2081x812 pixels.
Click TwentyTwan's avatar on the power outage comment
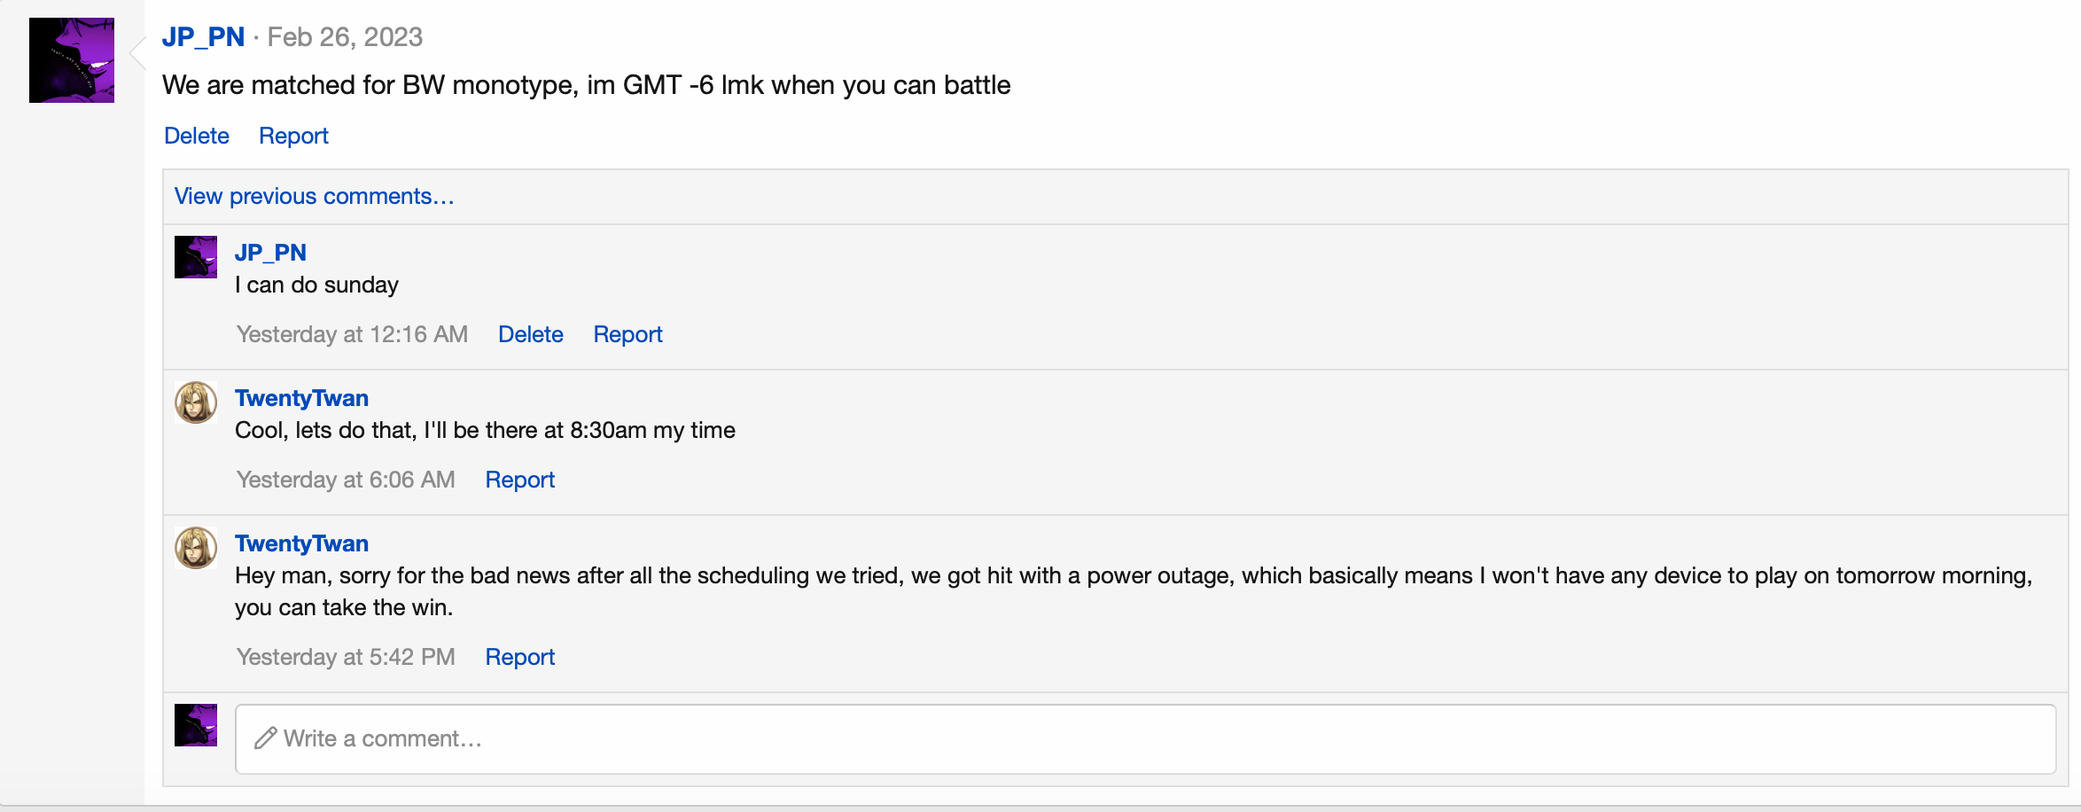[196, 548]
